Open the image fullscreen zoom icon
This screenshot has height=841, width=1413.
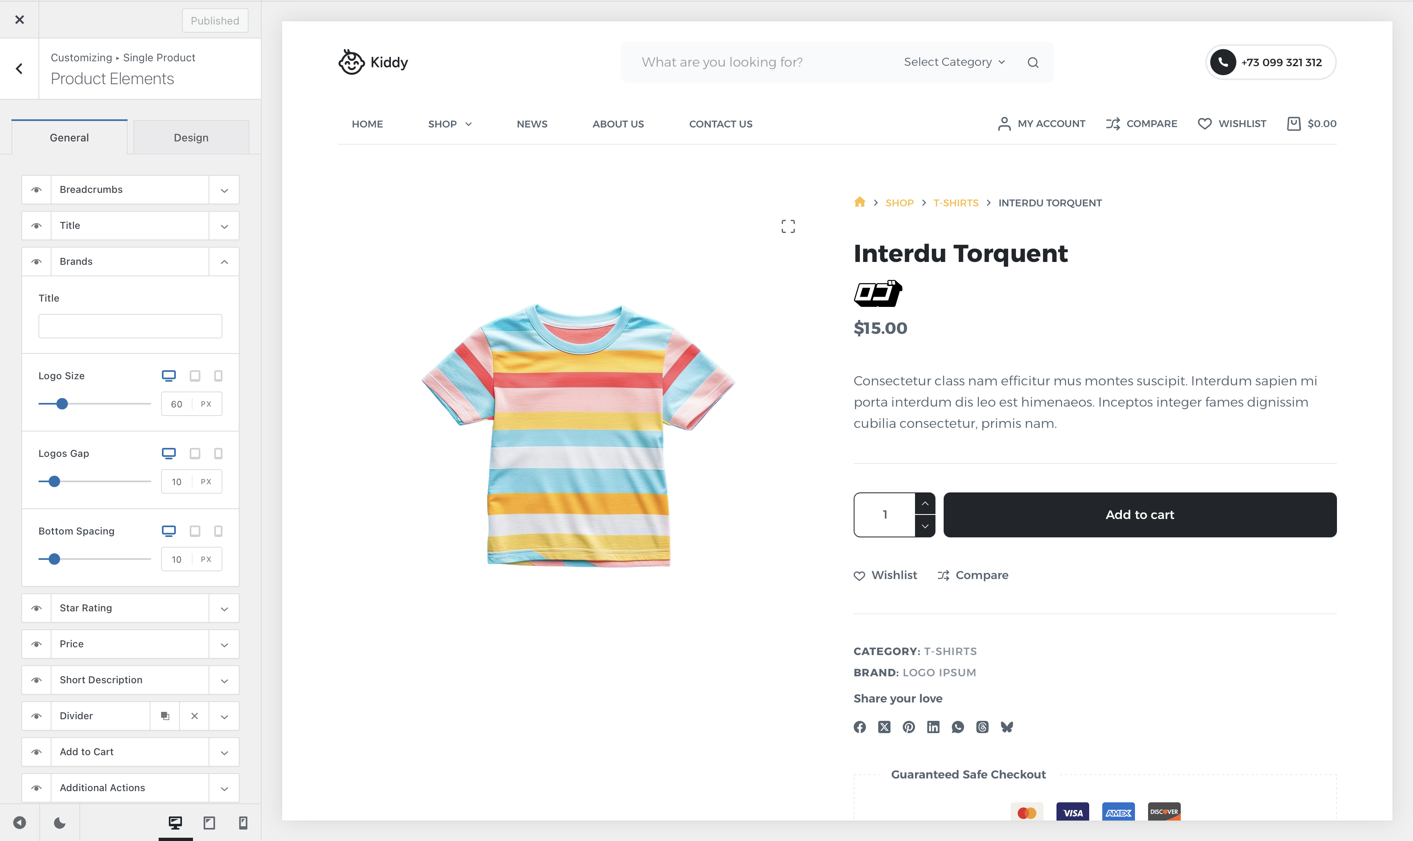[x=787, y=227]
